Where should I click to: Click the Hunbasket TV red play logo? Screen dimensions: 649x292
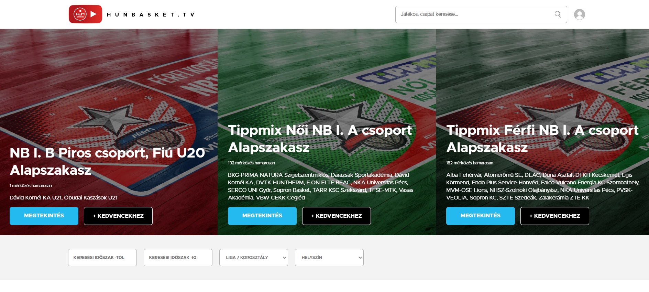[85, 14]
